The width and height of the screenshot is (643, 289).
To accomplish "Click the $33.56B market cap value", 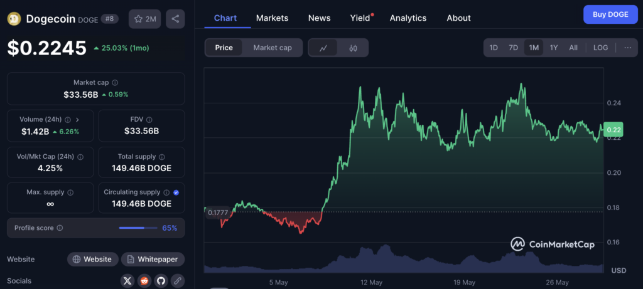I will 81,95.
